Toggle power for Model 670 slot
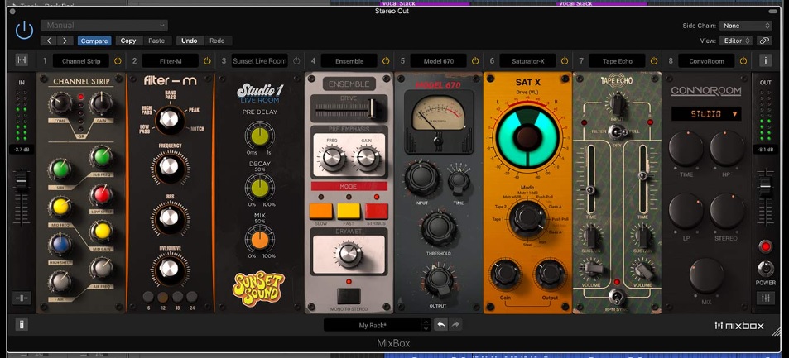 (475, 61)
